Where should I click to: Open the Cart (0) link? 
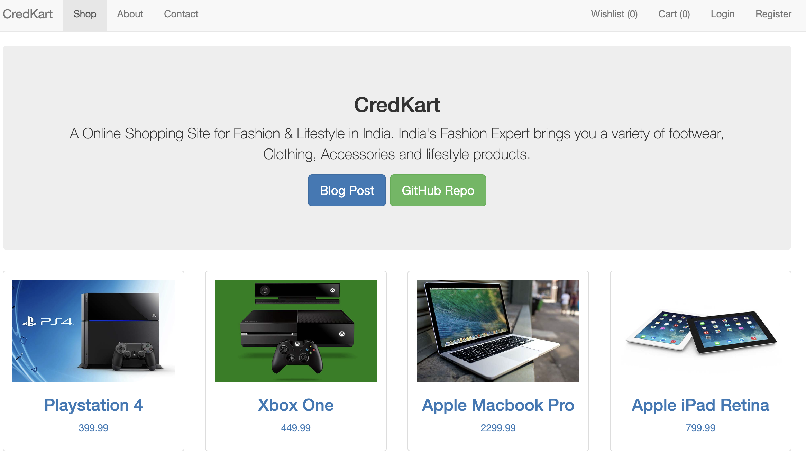tap(674, 14)
